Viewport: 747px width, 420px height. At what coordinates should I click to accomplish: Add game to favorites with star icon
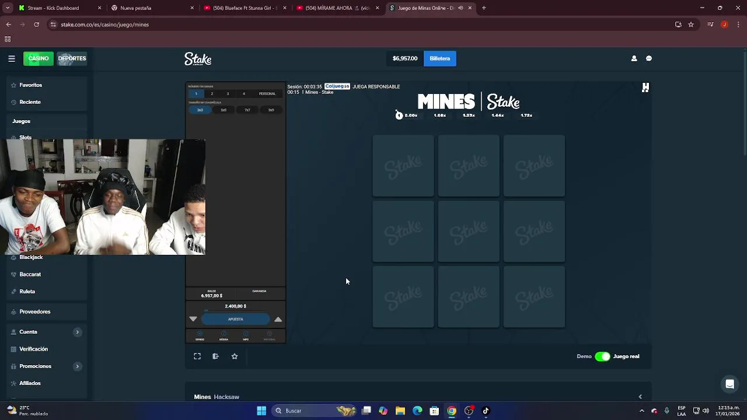click(x=235, y=356)
